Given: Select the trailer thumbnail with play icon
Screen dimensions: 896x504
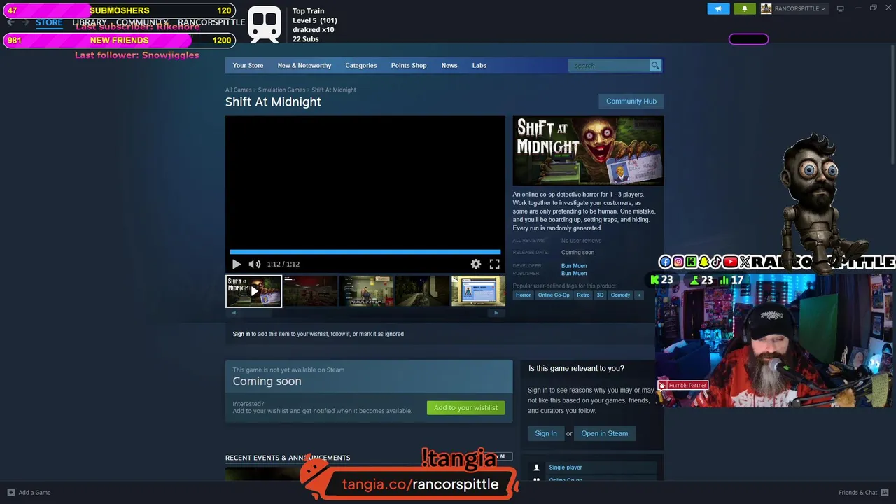Looking at the screenshot, I should click(253, 291).
